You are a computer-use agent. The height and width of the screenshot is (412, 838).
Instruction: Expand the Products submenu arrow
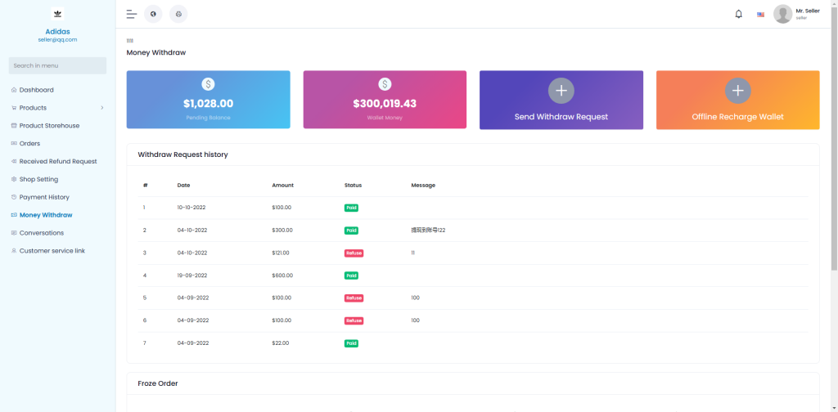pyautogui.click(x=101, y=108)
